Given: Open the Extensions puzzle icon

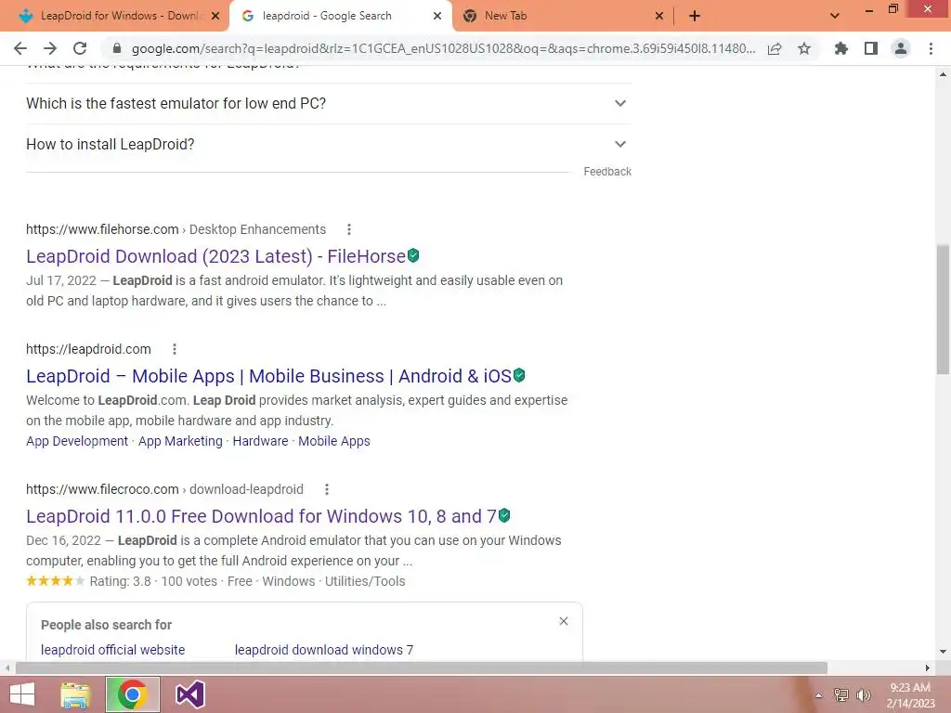Looking at the screenshot, I should point(840,48).
